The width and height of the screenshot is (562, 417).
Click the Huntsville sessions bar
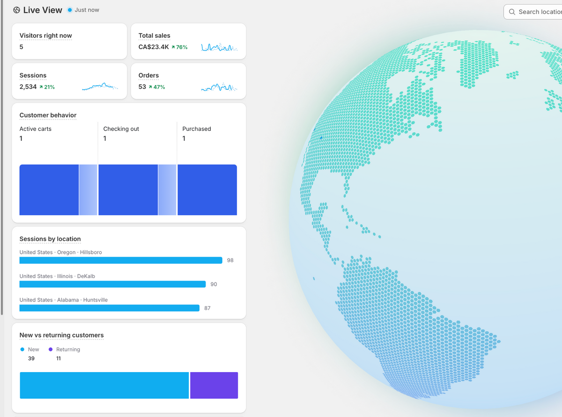tap(110, 308)
